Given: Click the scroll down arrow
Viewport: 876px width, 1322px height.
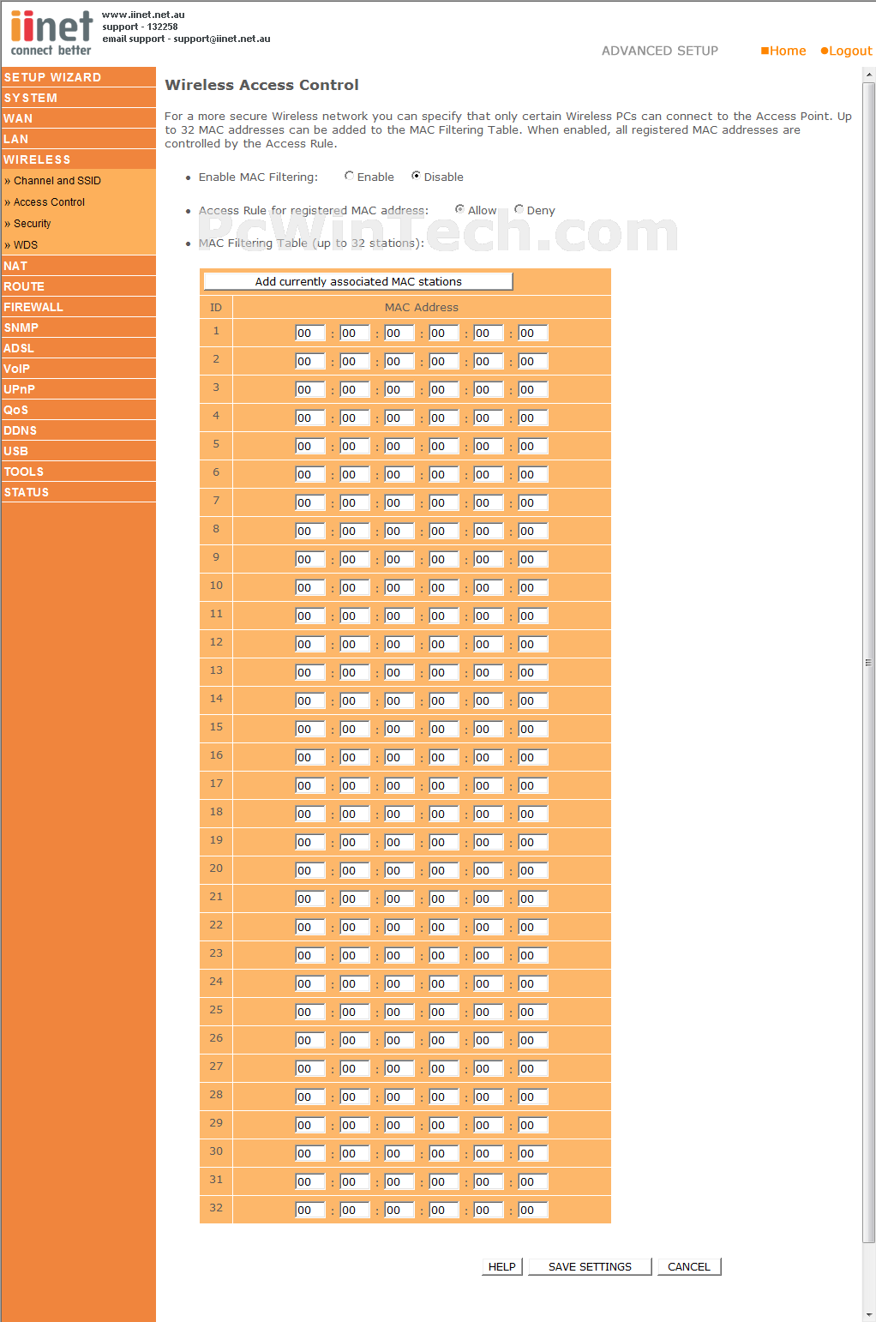Looking at the screenshot, I should pyautogui.click(x=868, y=1314).
